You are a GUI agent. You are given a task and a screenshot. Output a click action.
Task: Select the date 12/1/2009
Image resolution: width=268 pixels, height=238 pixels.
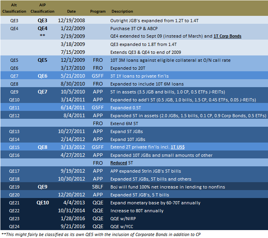click(x=73, y=60)
